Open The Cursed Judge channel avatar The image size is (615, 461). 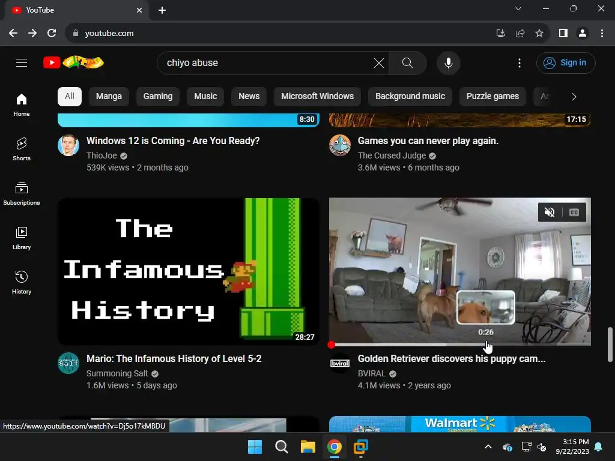click(x=340, y=145)
